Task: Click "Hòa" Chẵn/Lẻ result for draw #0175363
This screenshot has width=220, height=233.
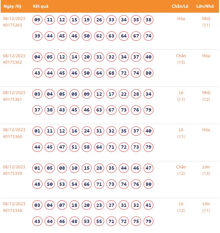Action: (181, 18)
